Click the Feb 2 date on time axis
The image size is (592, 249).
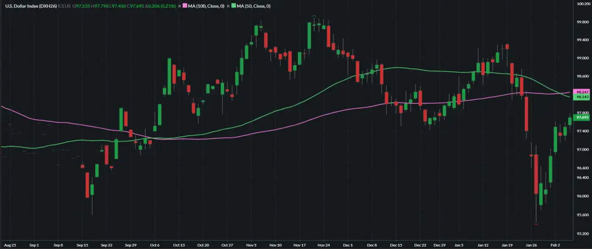coord(556,245)
